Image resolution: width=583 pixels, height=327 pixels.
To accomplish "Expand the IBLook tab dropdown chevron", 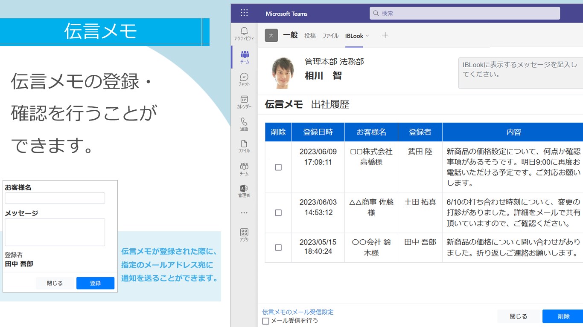I will (367, 36).
